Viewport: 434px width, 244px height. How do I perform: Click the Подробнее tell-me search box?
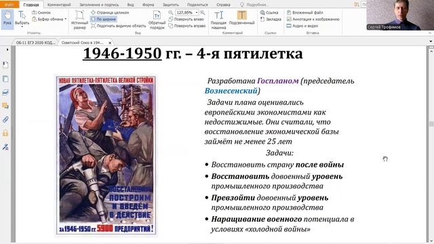tap(255, 5)
